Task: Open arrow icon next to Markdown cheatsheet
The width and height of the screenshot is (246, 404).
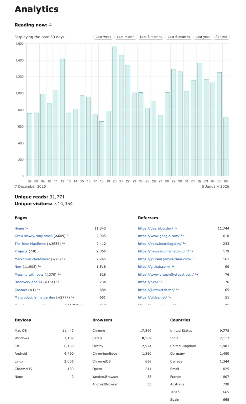Action: pos(64,259)
